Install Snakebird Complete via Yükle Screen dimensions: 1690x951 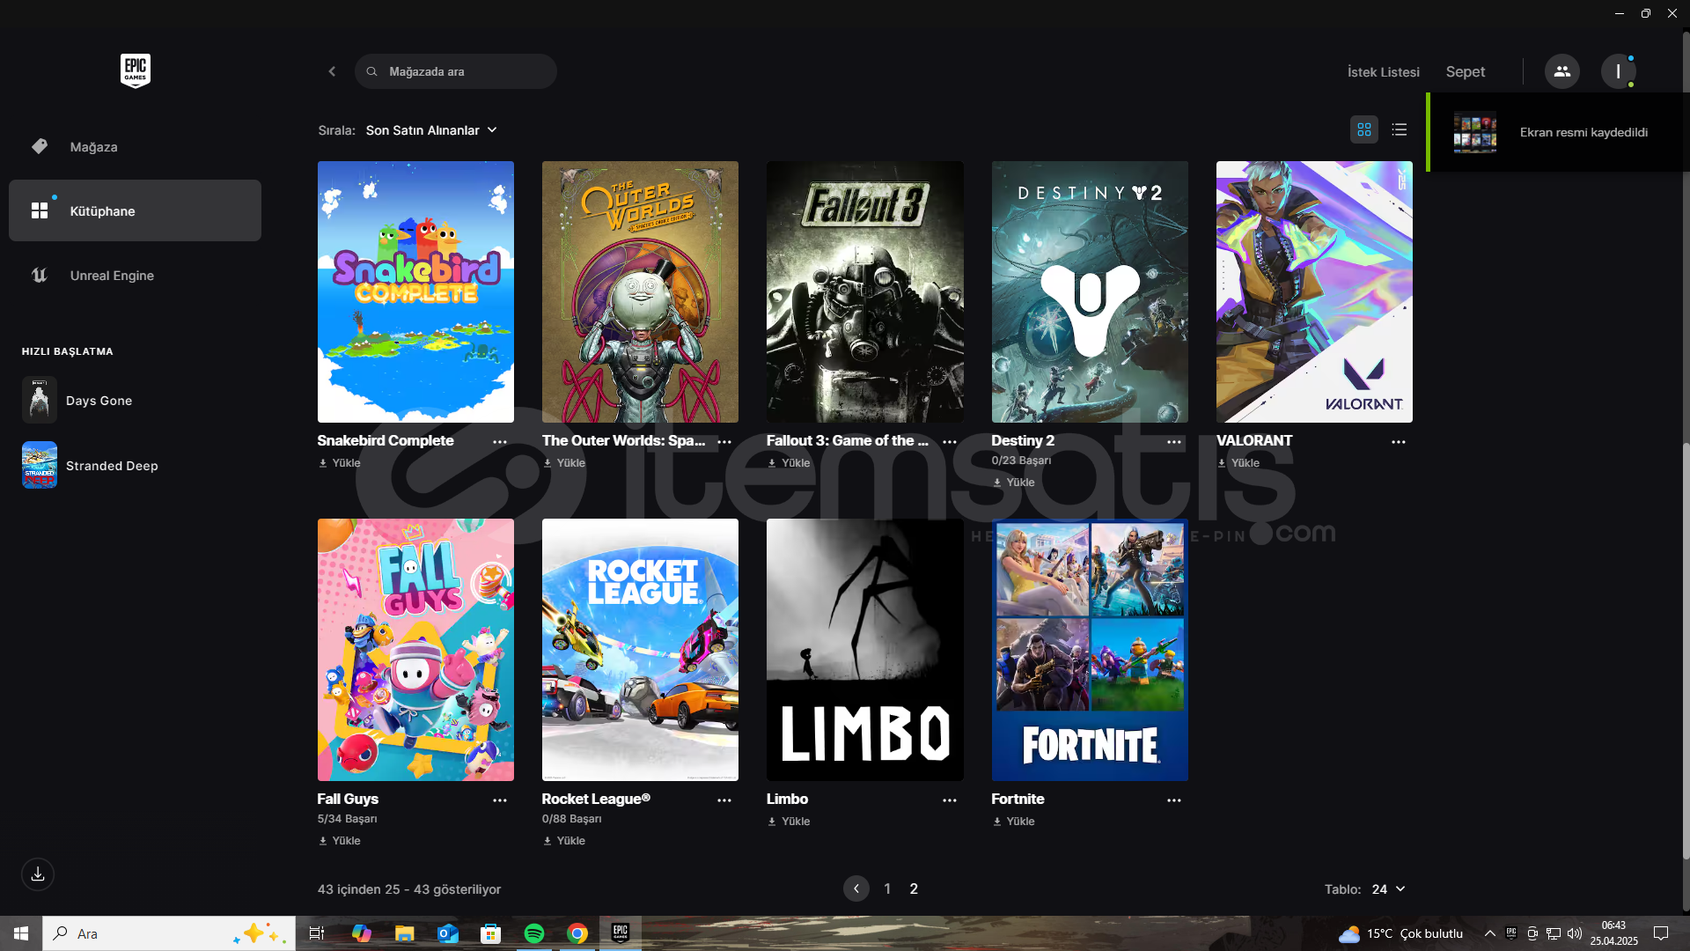[340, 463]
